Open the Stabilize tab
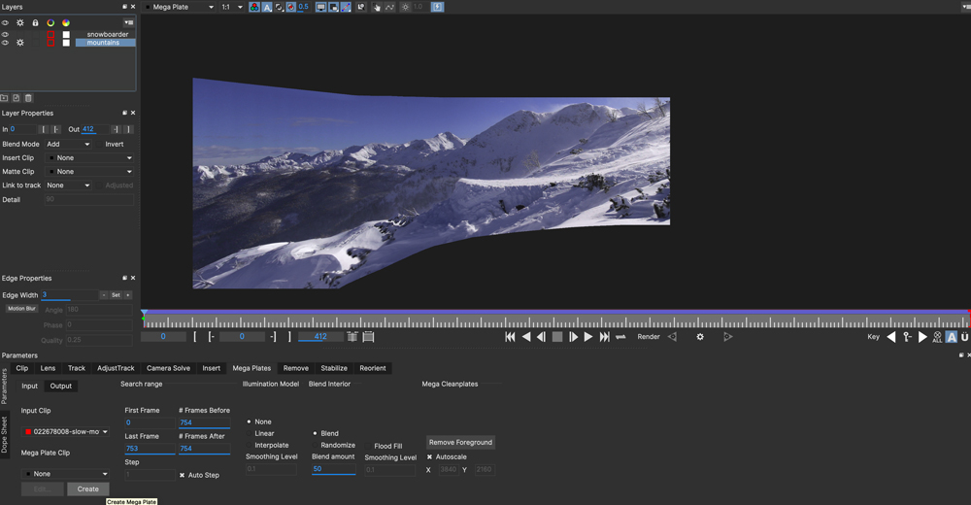The height and width of the screenshot is (505, 971). 334,368
